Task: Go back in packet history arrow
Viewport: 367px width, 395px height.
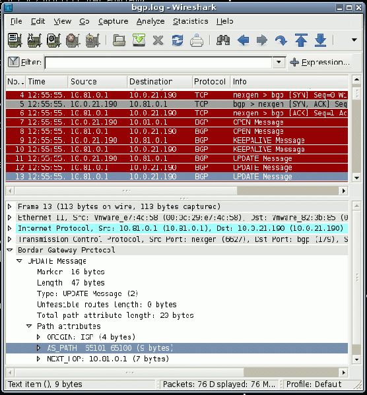Action: pos(243,40)
